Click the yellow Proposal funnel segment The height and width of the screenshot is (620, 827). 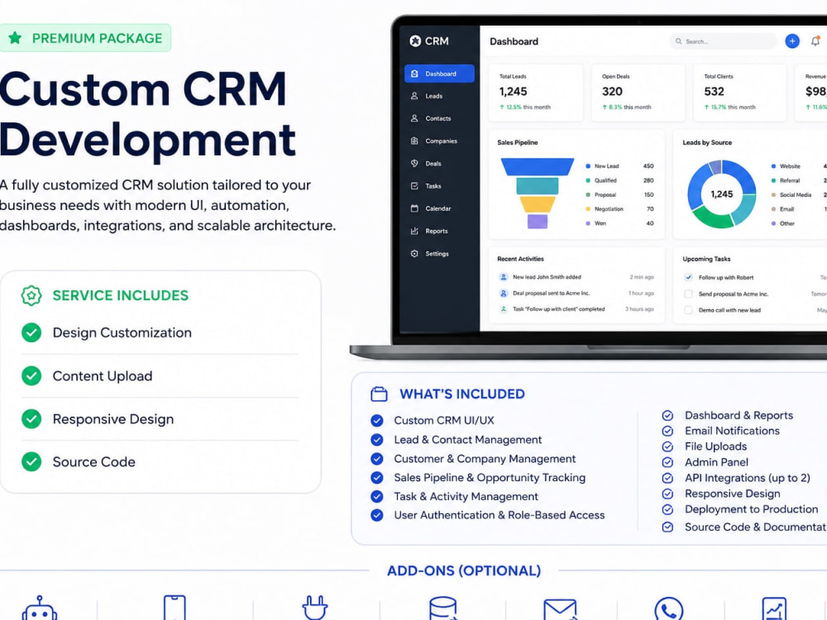coord(538,204)
